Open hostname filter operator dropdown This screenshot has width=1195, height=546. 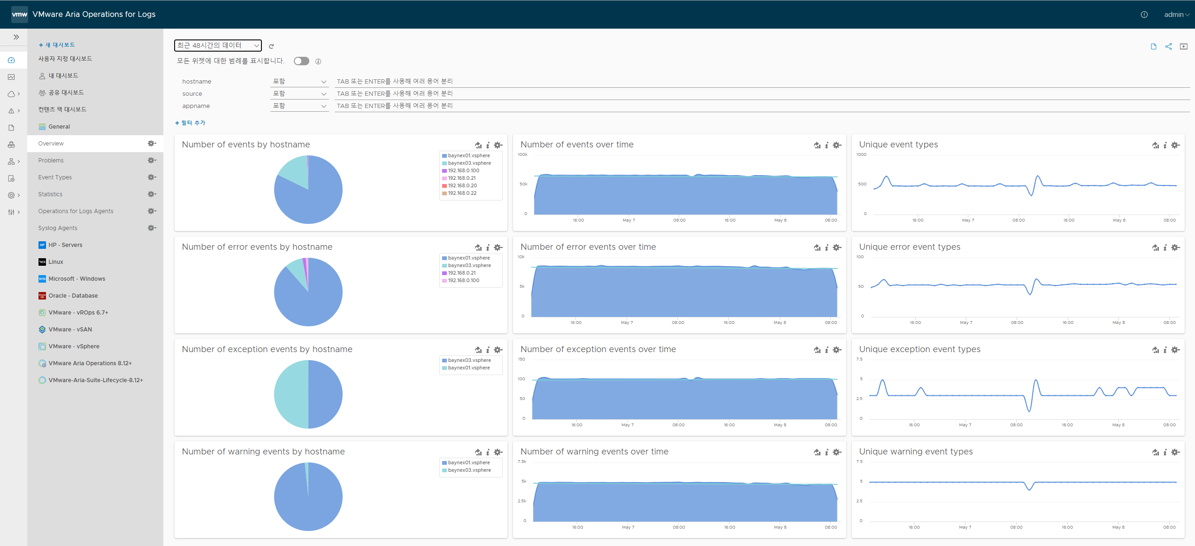299,81
